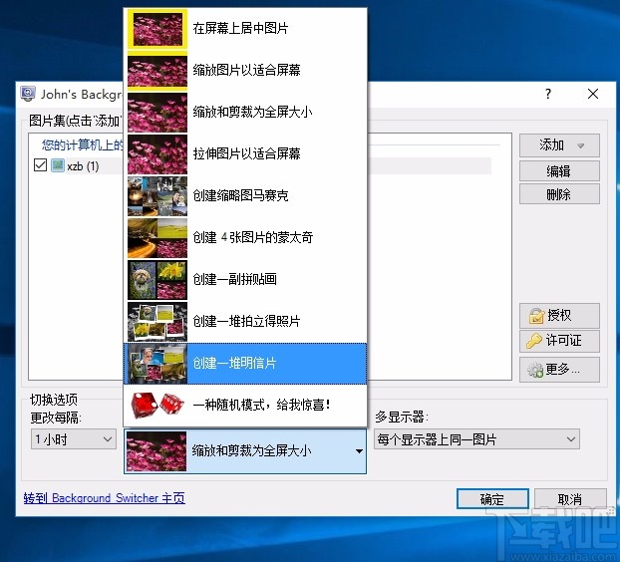Open the 添加 button dropdown arrow
Viewport: 620px width, 562px height.
coord(580,145)
